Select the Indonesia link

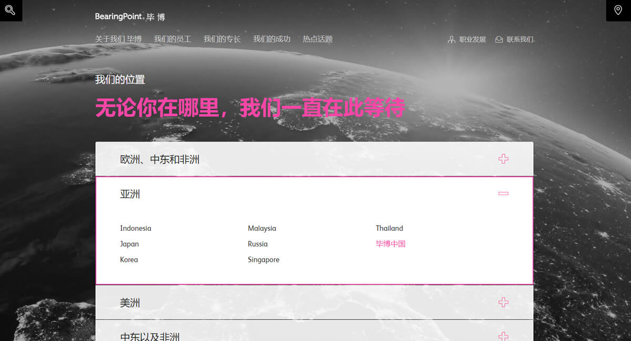(x=136, y=228)
